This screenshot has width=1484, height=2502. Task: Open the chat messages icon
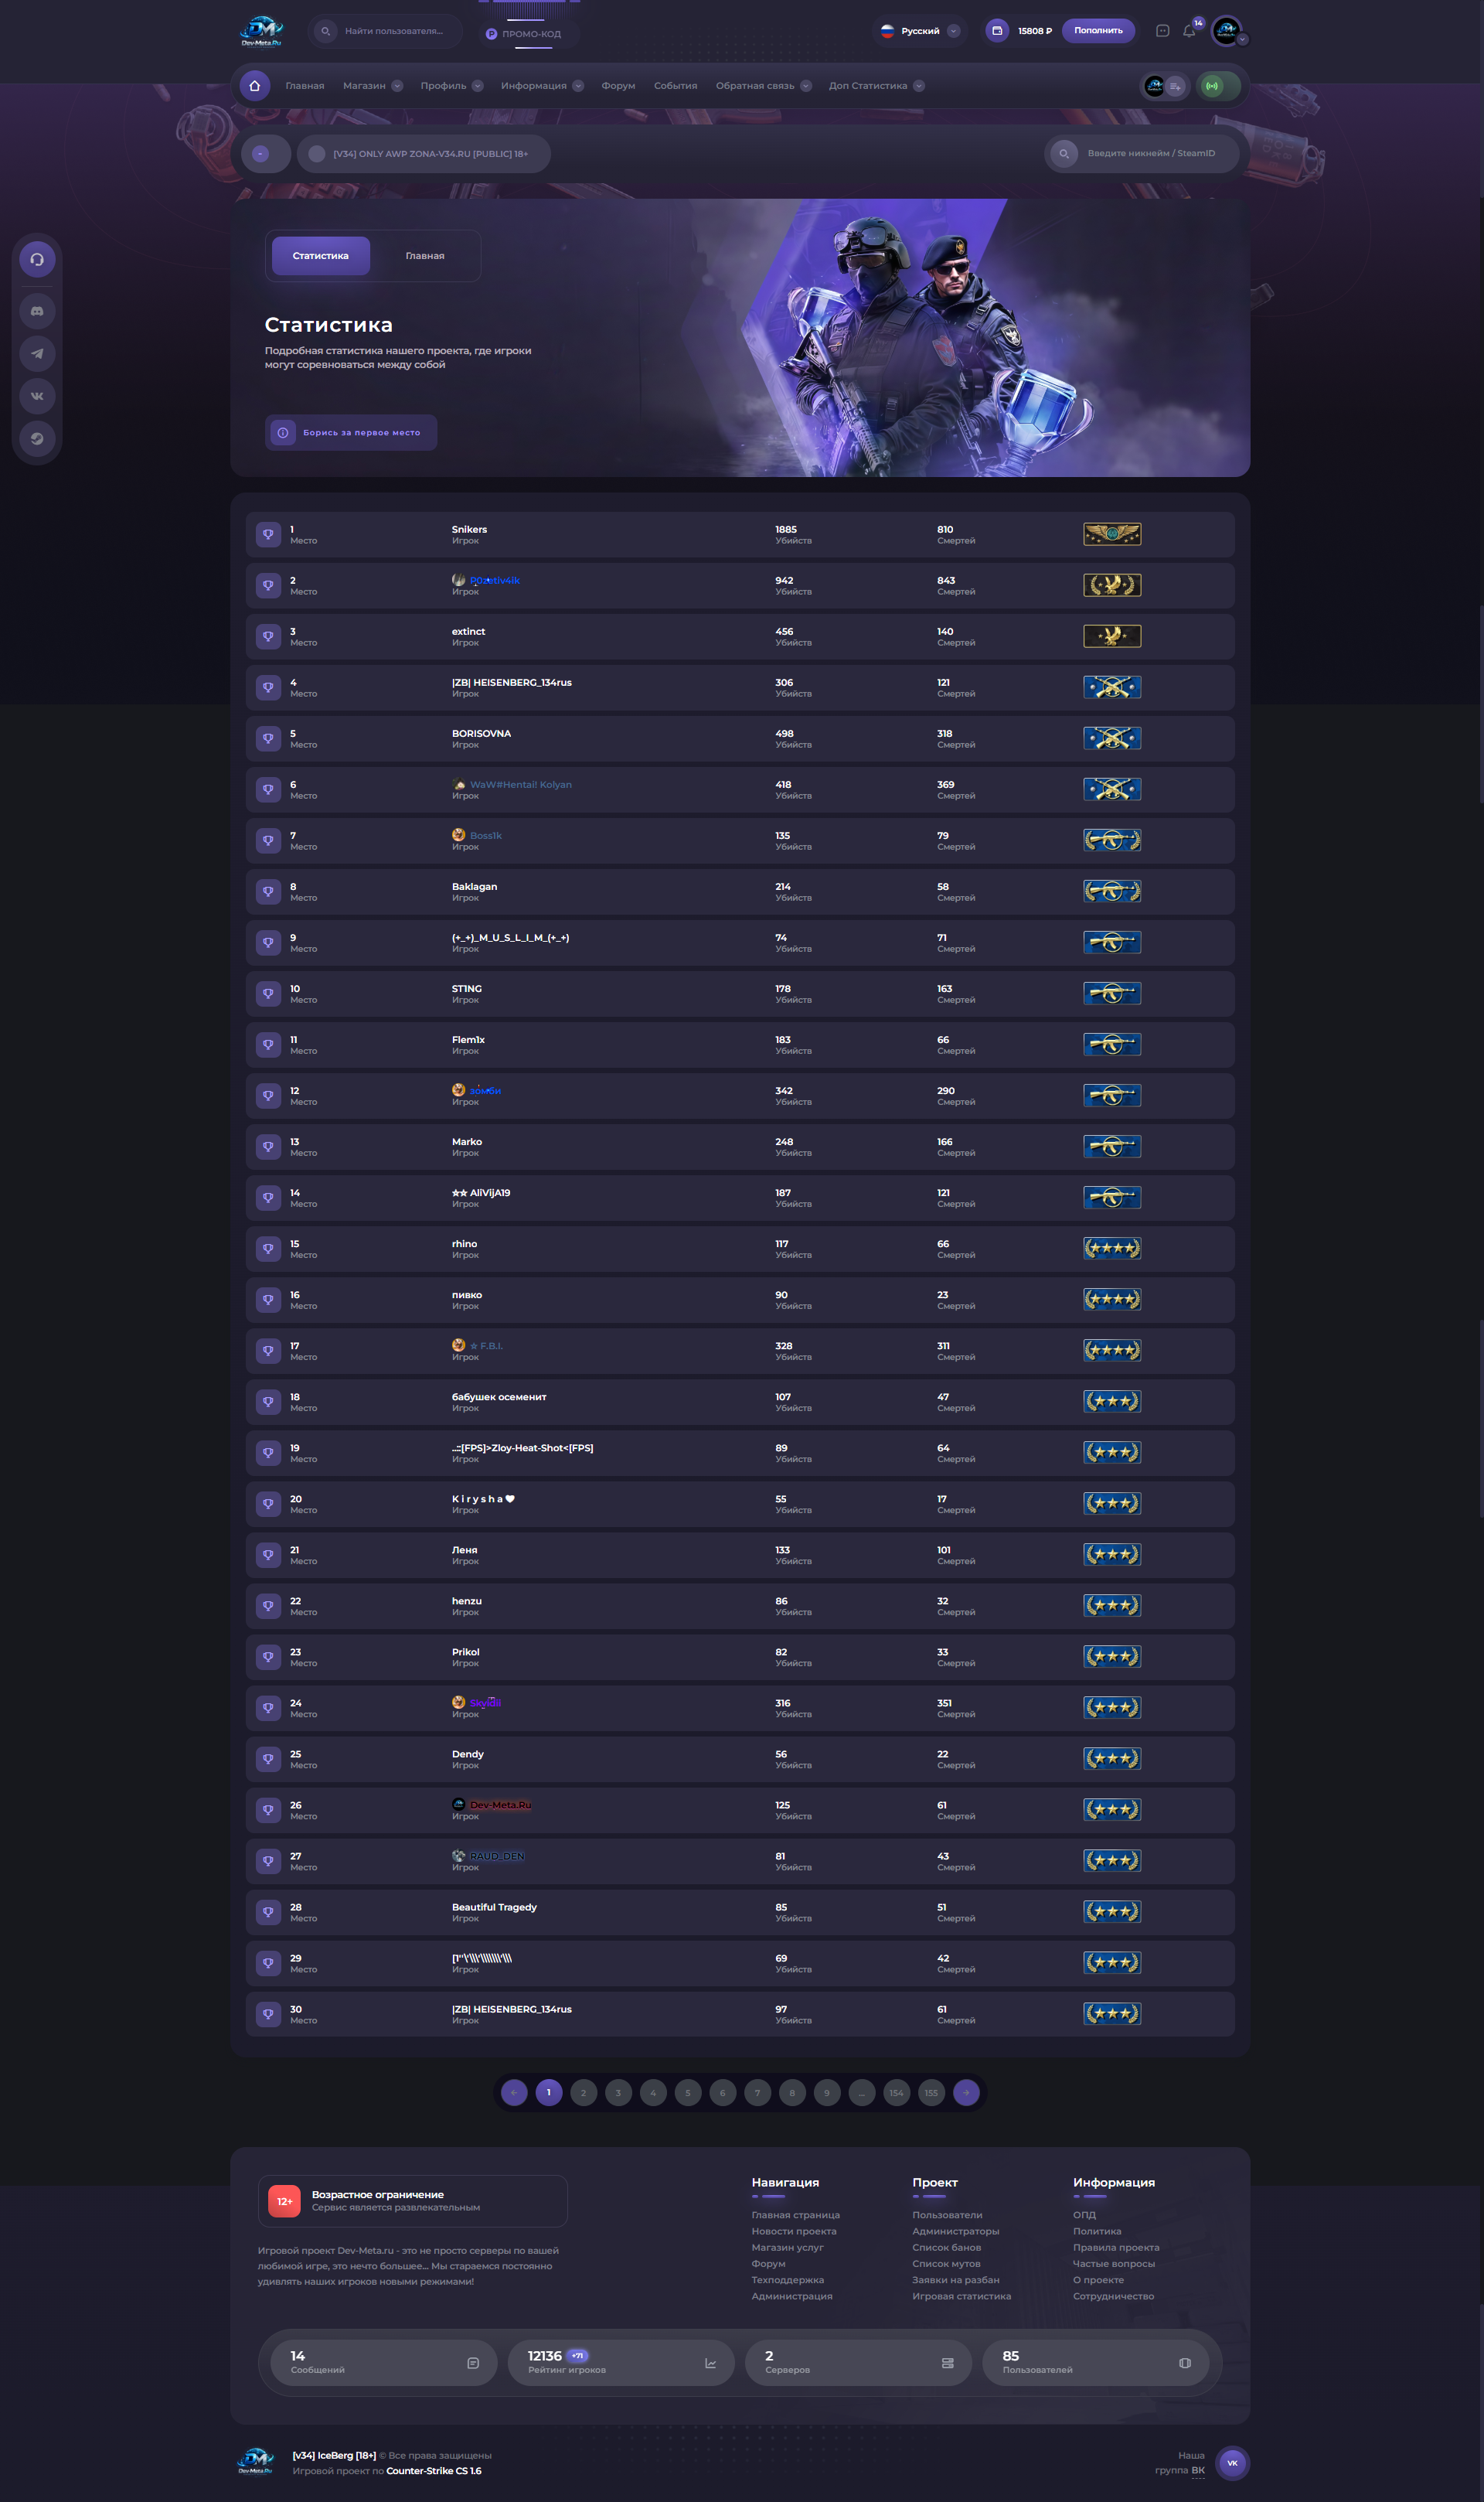tap(1162, 31)
